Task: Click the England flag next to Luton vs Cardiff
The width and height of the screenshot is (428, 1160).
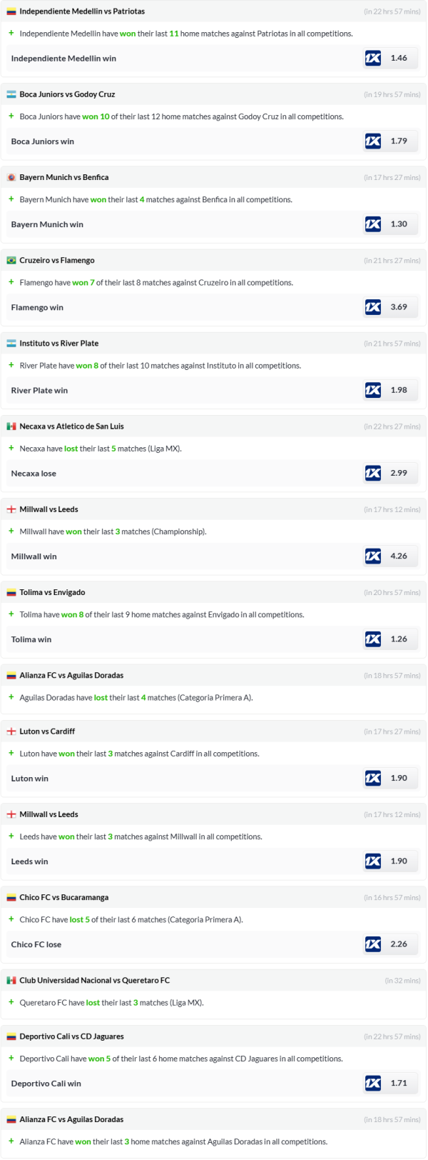Action: 11,731
